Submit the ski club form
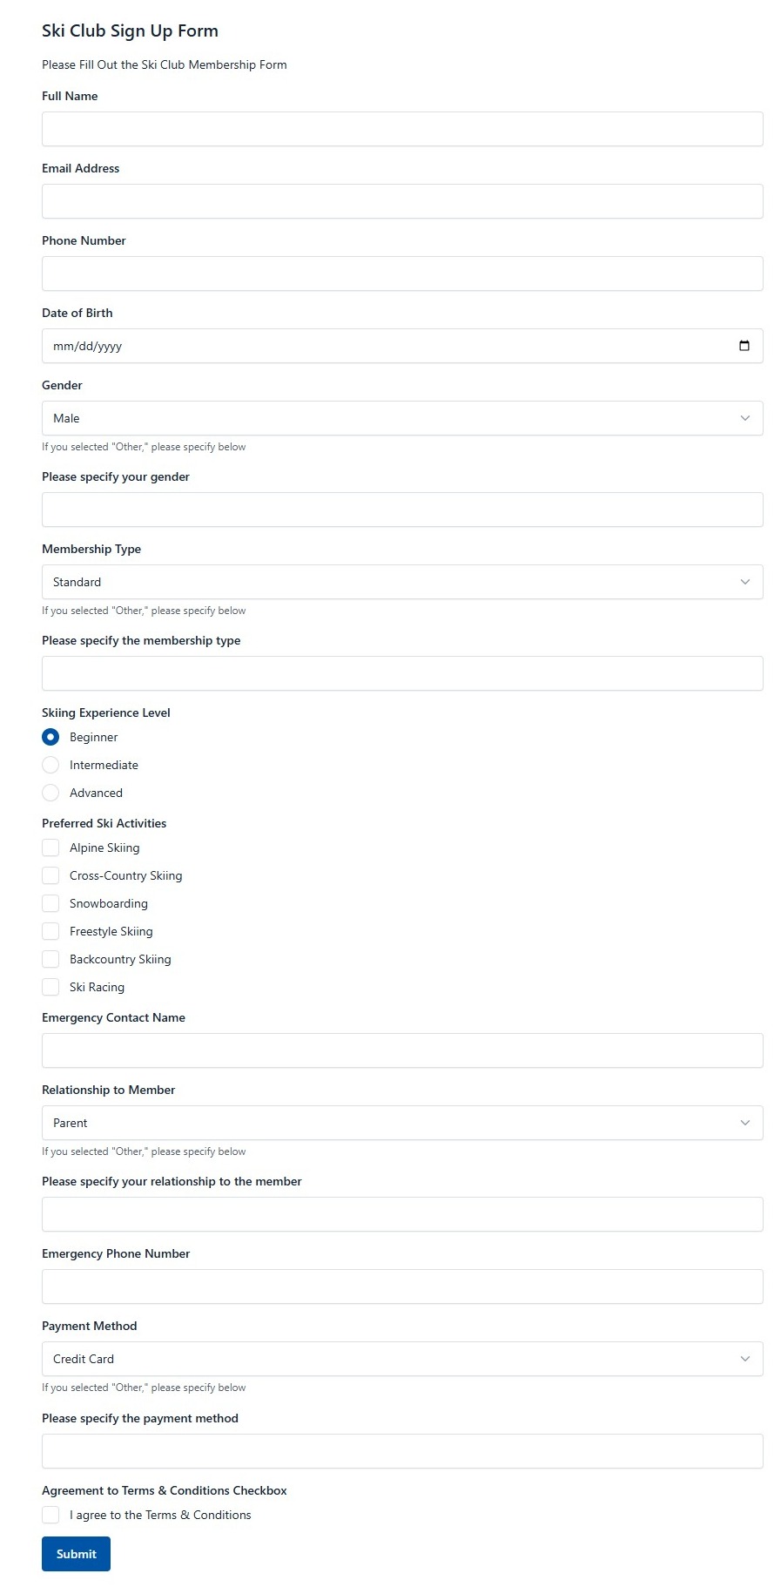The height and width of the screenshot is (1587, 774). click(x=76, y=1554)
